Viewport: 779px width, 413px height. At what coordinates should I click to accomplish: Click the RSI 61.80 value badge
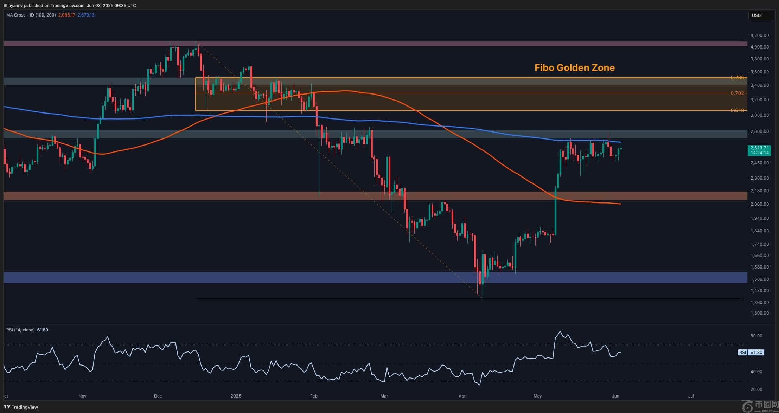[x=751, y=352]
